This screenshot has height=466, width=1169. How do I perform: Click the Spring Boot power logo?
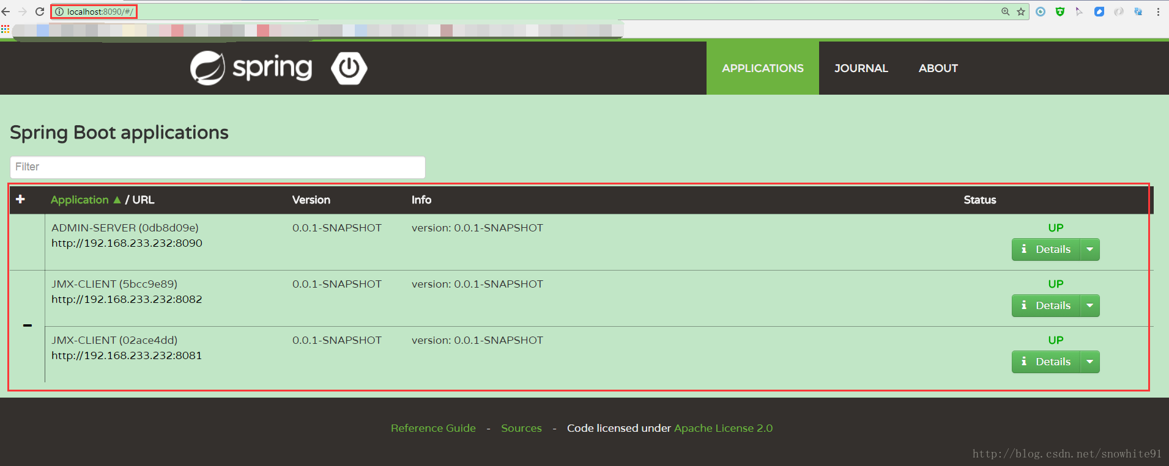pyautogui.click(x=349, y=68)
